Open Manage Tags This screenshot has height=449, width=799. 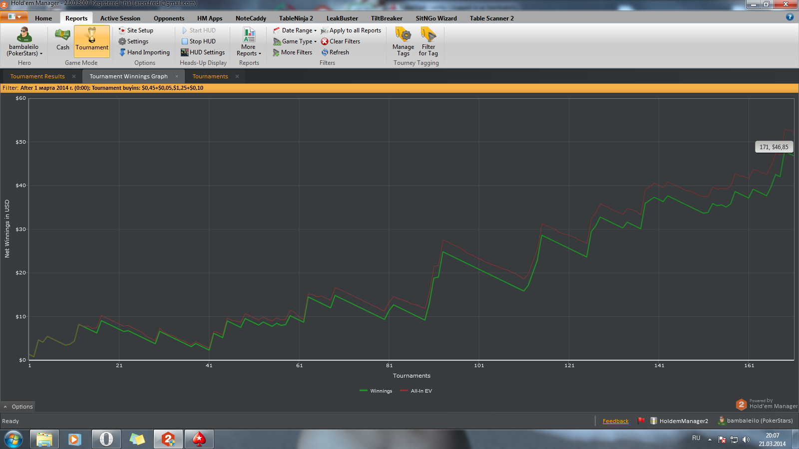[403, 41]
